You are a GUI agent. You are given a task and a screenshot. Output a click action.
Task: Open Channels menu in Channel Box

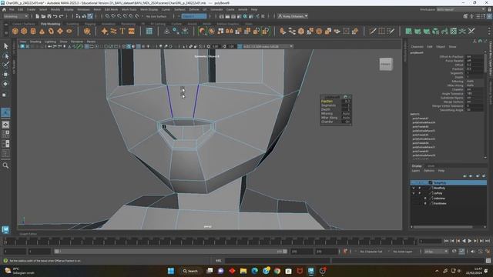(417, 46)
